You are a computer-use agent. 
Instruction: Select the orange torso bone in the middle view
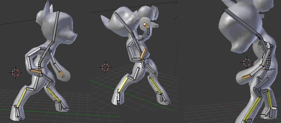coord(143,55)
